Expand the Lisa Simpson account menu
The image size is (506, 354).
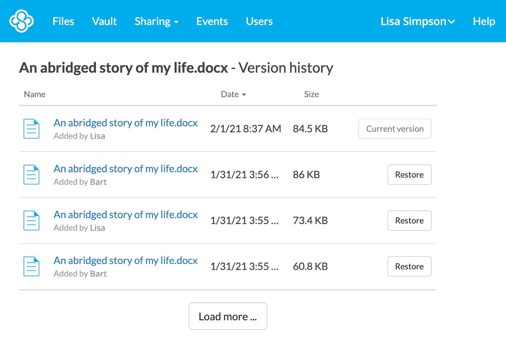[418, 21]
